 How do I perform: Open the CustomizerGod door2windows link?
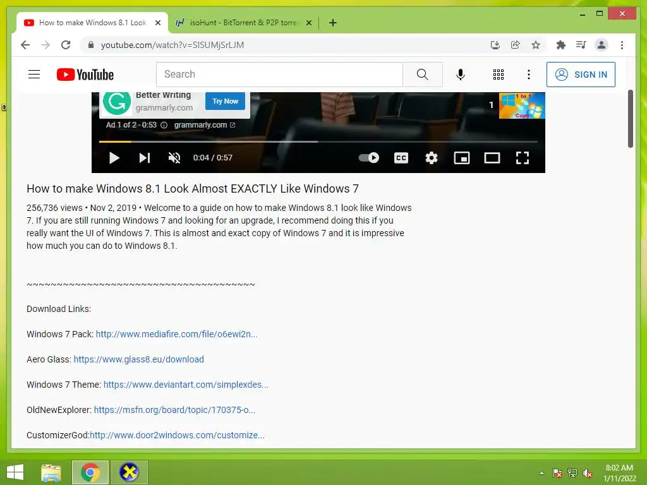177,435
